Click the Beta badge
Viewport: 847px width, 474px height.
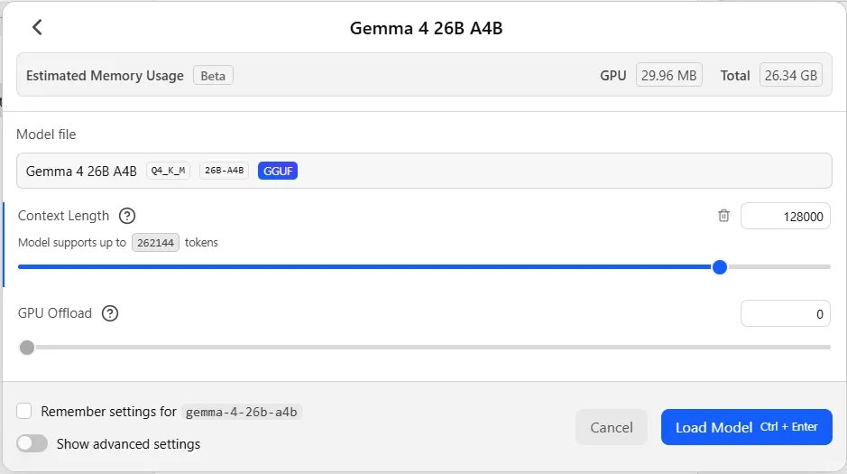213,76
